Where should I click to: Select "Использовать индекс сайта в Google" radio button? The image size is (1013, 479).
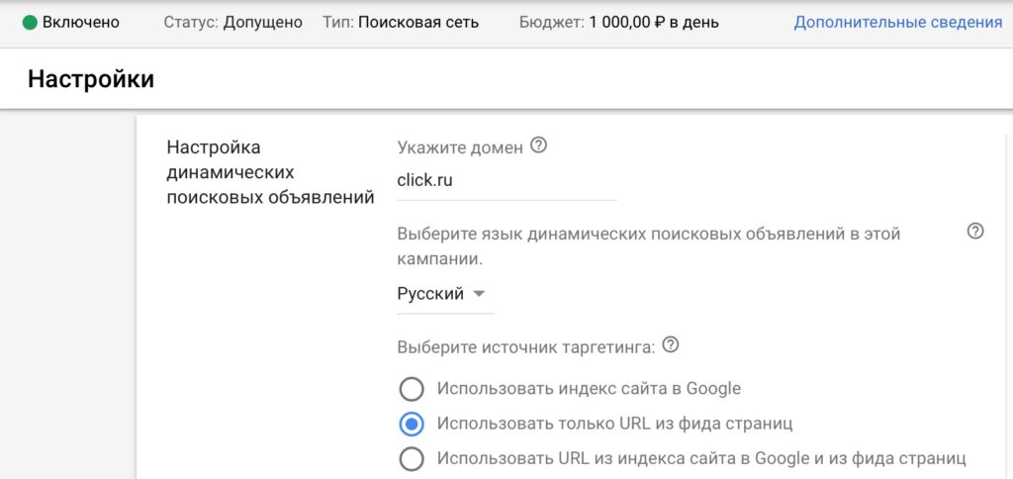click(412, 388)
